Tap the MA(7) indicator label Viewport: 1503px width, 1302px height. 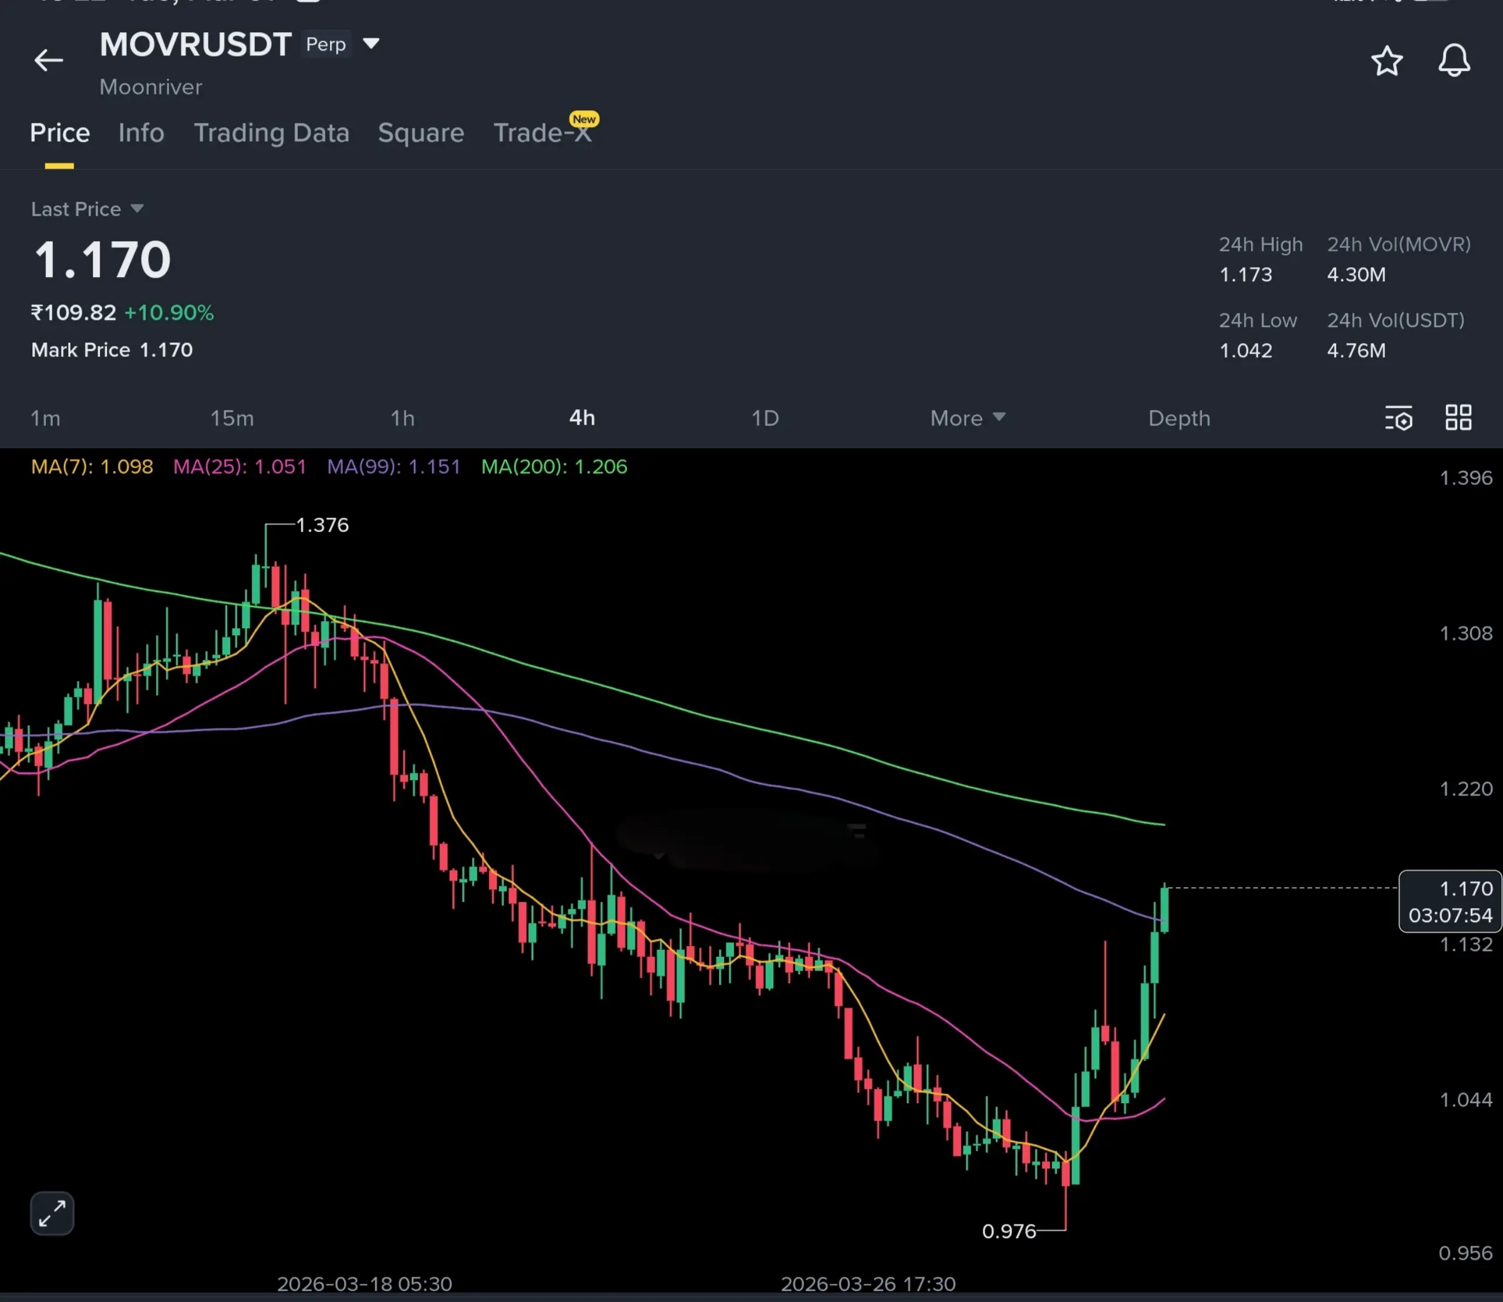pos(92,467)
